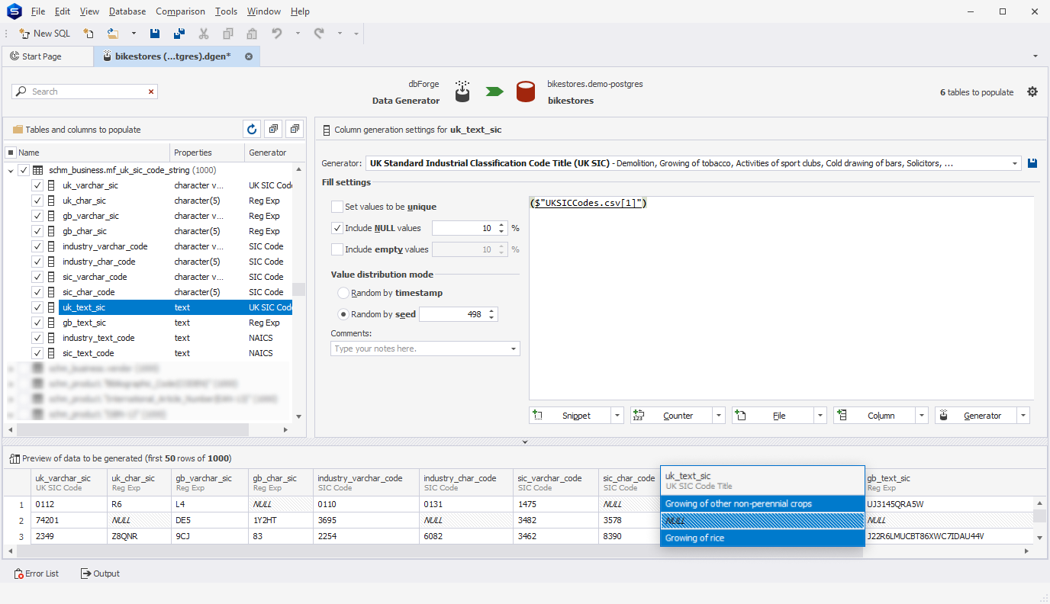Image resolution: width=1050 pixels, height=604 pixels.
Task: Click the Refresh tables icon
Action: (x=253, y=129)
